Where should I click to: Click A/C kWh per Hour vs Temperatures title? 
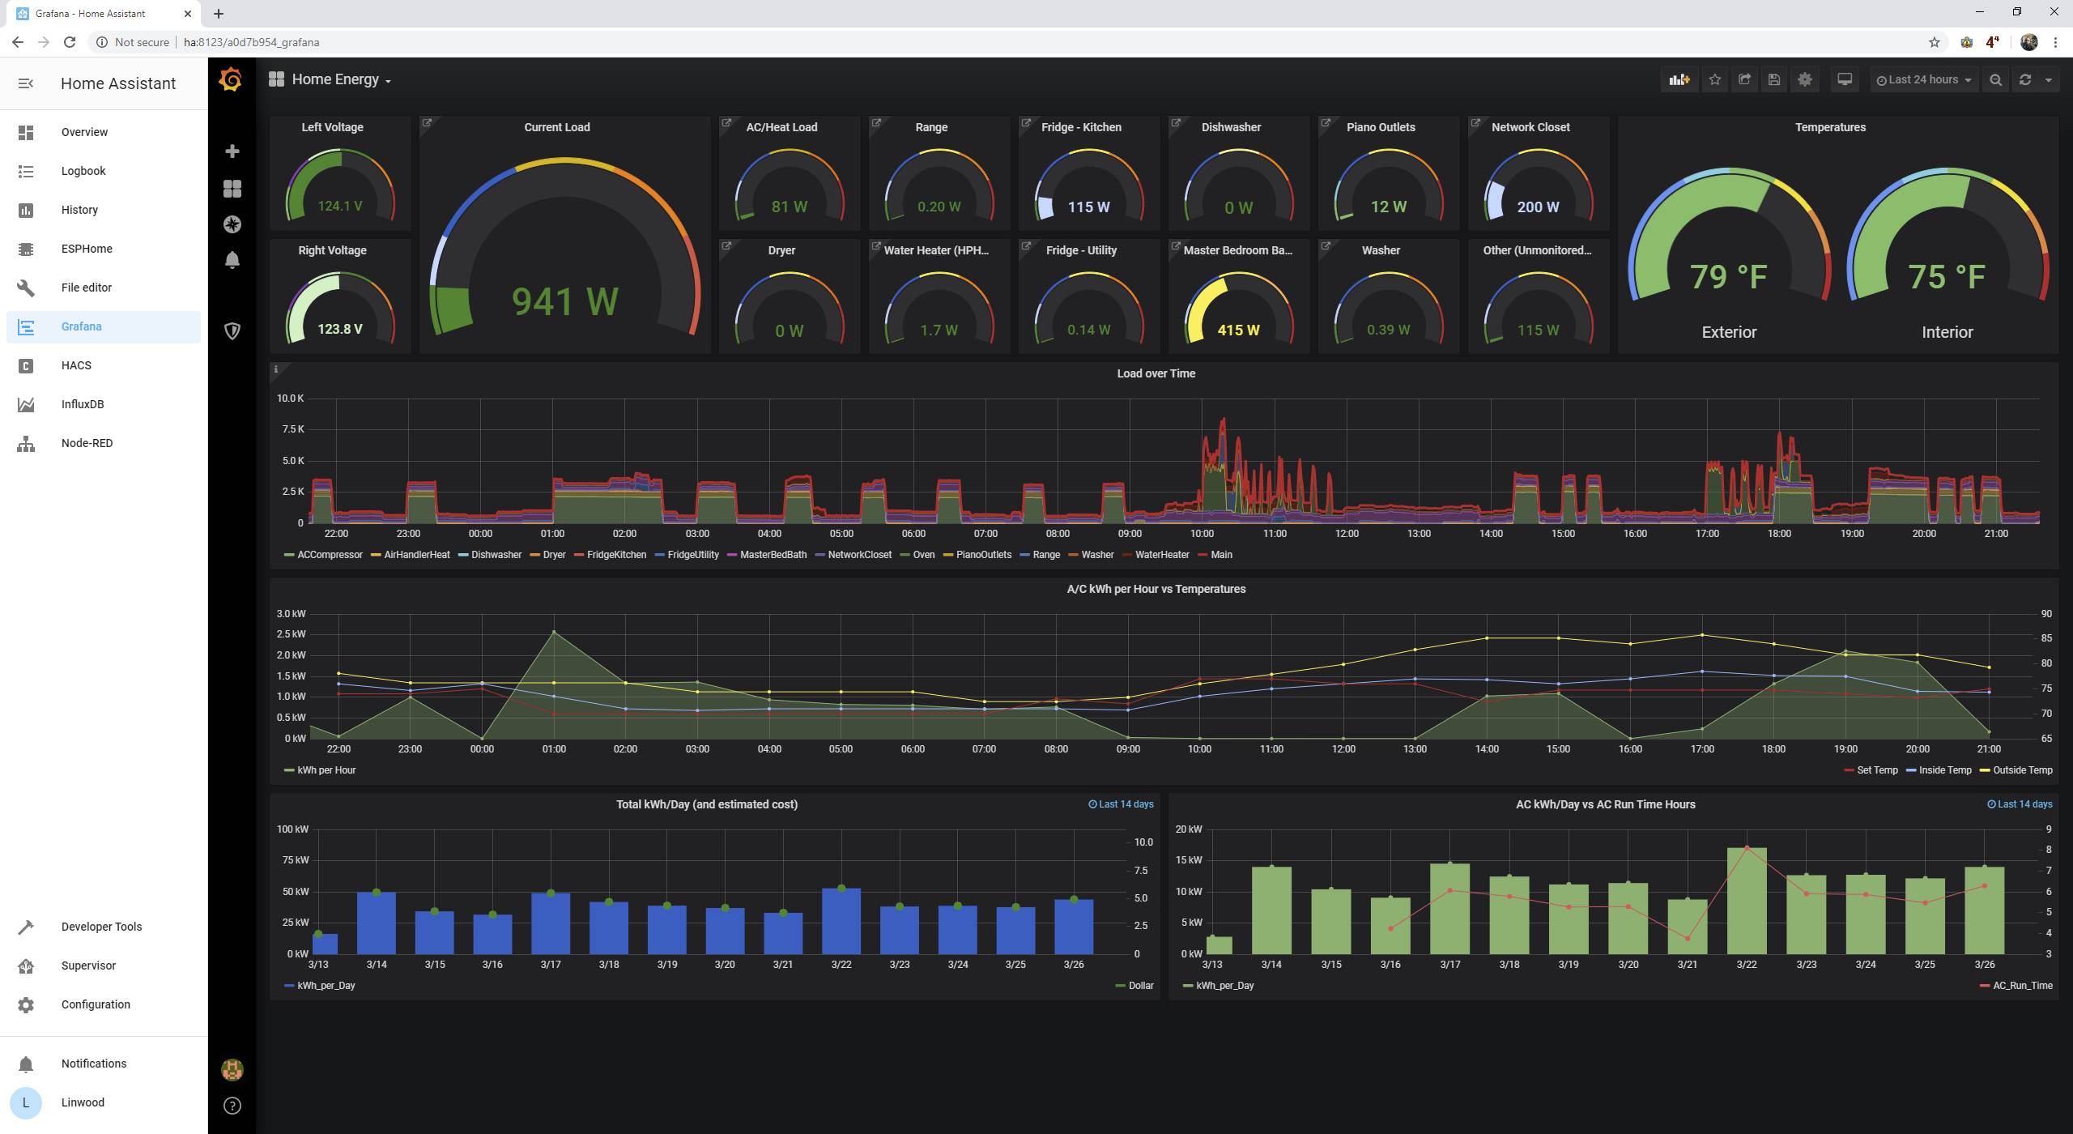(x=1156, y=589)
